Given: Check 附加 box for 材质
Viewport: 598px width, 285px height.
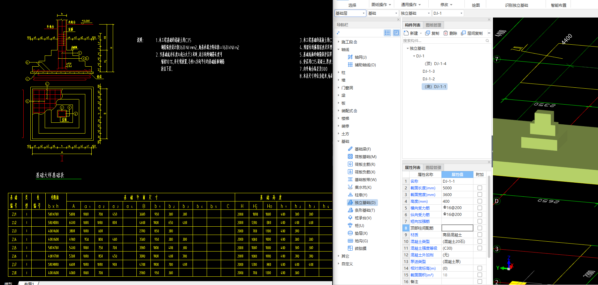Looking at the screenshot, I should click(x=480, y=235).
